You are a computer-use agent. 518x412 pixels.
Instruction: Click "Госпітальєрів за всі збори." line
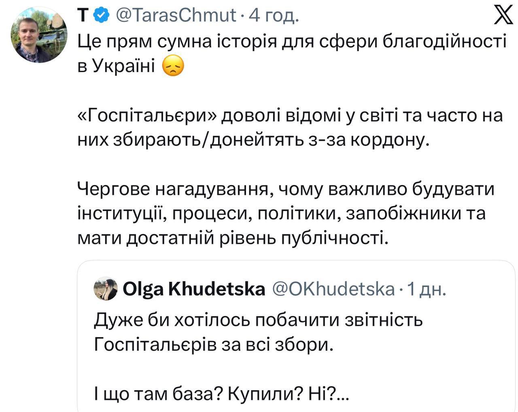point(214,344)
